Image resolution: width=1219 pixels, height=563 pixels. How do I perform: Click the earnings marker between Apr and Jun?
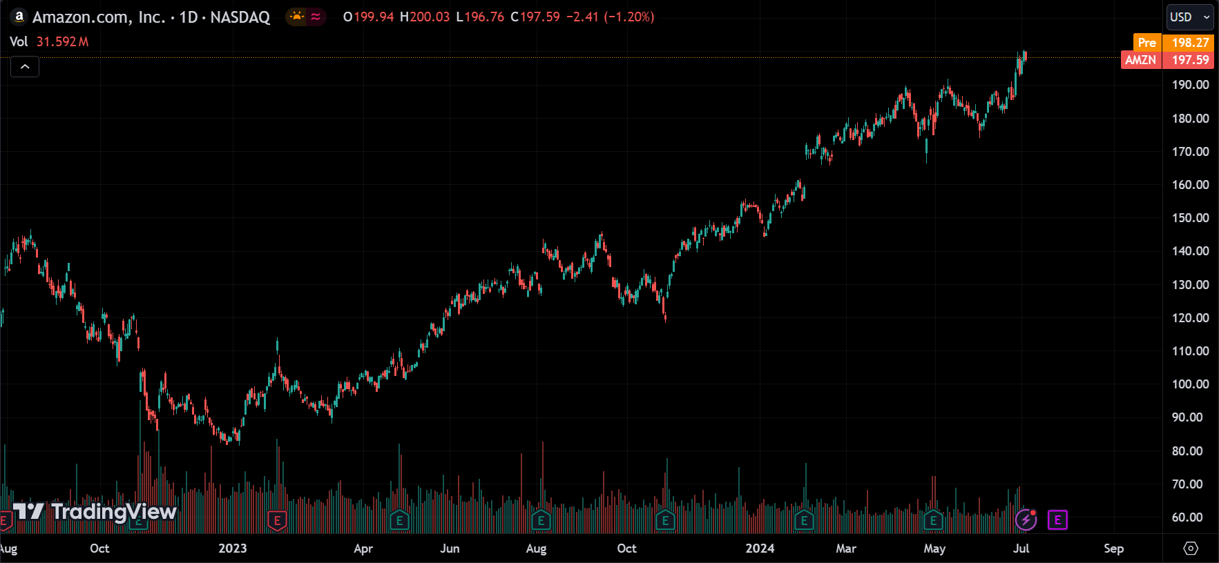[399, 520]
